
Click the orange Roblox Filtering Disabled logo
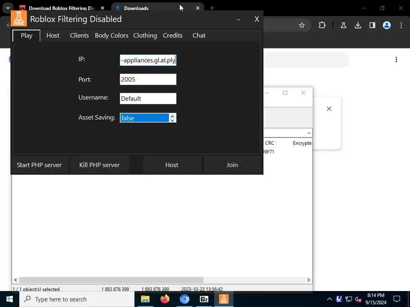click(x=19, y=18)
